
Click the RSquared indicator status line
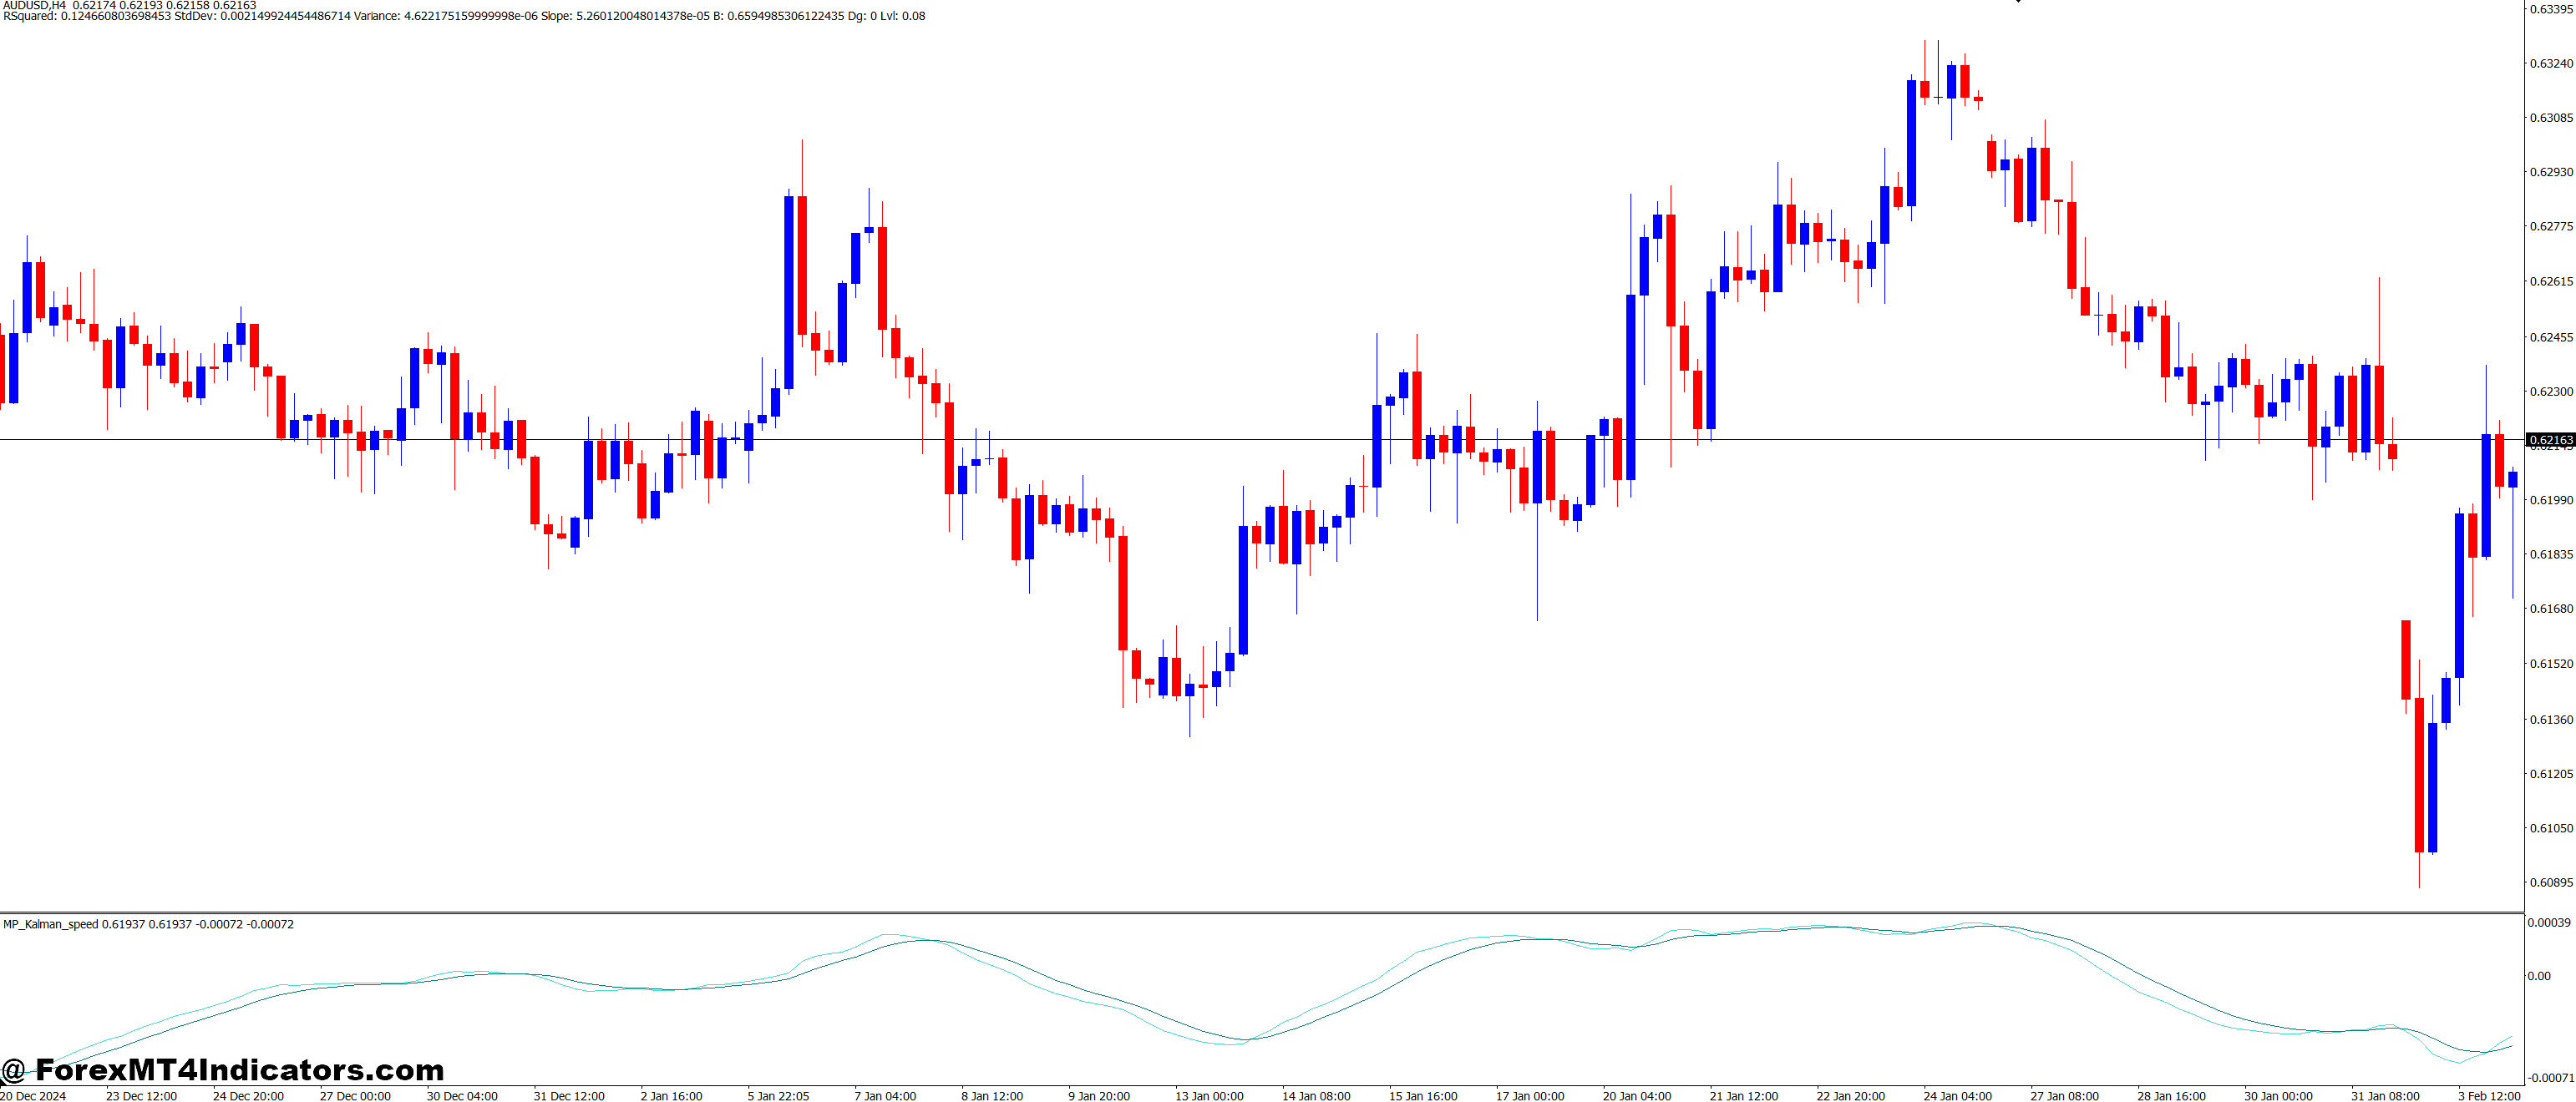click(28, 16)
